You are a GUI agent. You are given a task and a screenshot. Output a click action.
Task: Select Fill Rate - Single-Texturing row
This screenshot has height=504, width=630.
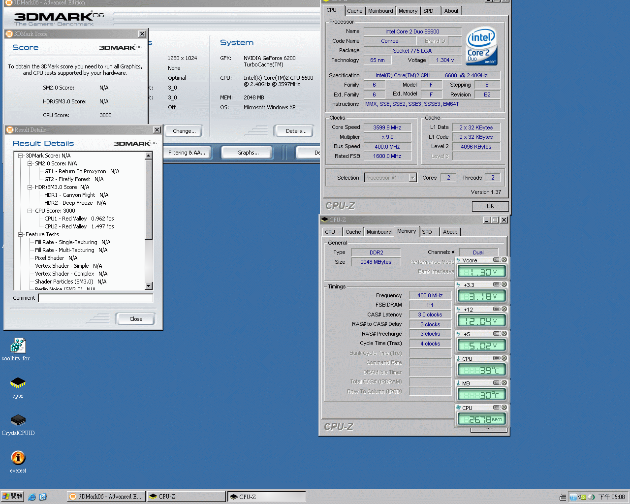[x=73, y=242]
